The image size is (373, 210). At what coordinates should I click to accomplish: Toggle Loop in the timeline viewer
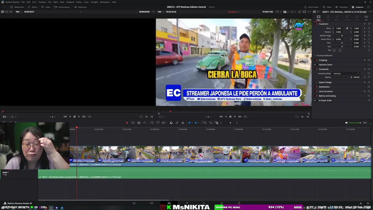tap(245, 116)
